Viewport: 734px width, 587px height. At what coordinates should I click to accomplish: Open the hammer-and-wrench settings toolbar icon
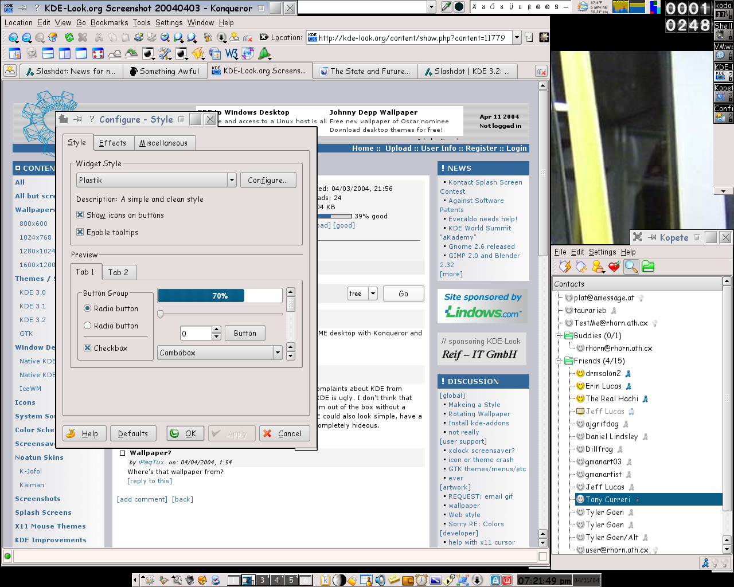pos(165,53)
